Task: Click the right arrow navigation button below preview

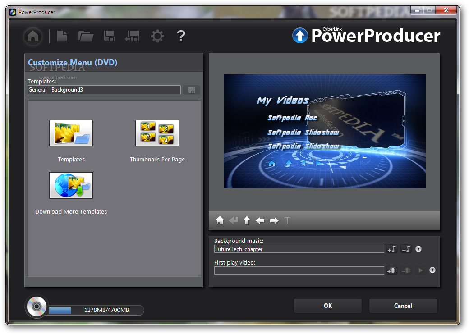Action: click(274, 221)
